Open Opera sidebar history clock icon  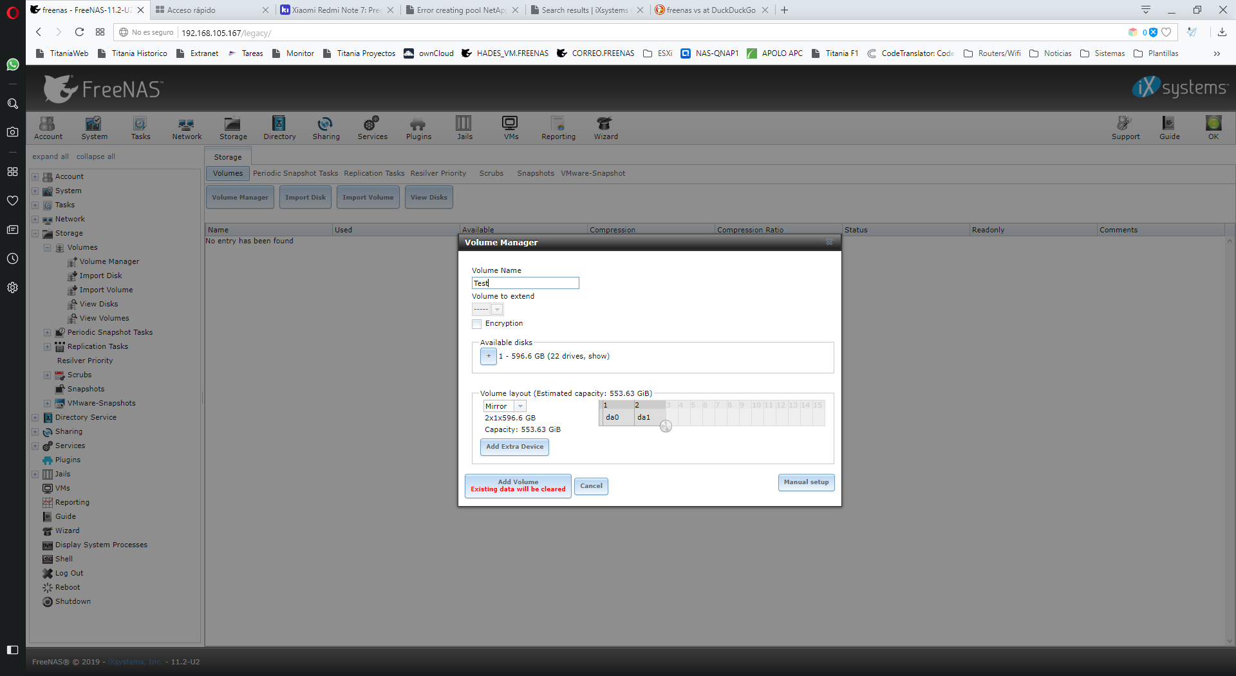point(12,259)
